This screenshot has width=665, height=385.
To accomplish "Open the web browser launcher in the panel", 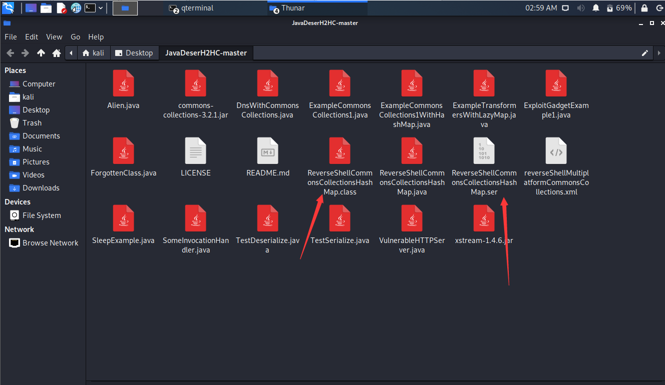I will tap(76, 8).
